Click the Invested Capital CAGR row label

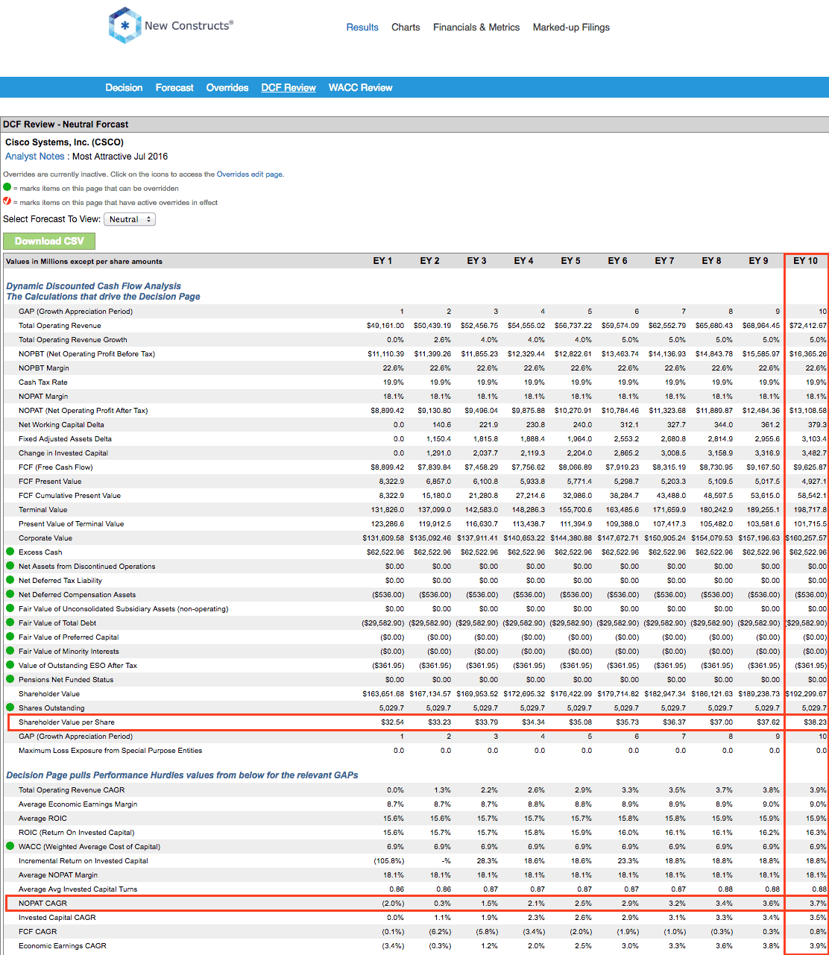tap(57, 917)
